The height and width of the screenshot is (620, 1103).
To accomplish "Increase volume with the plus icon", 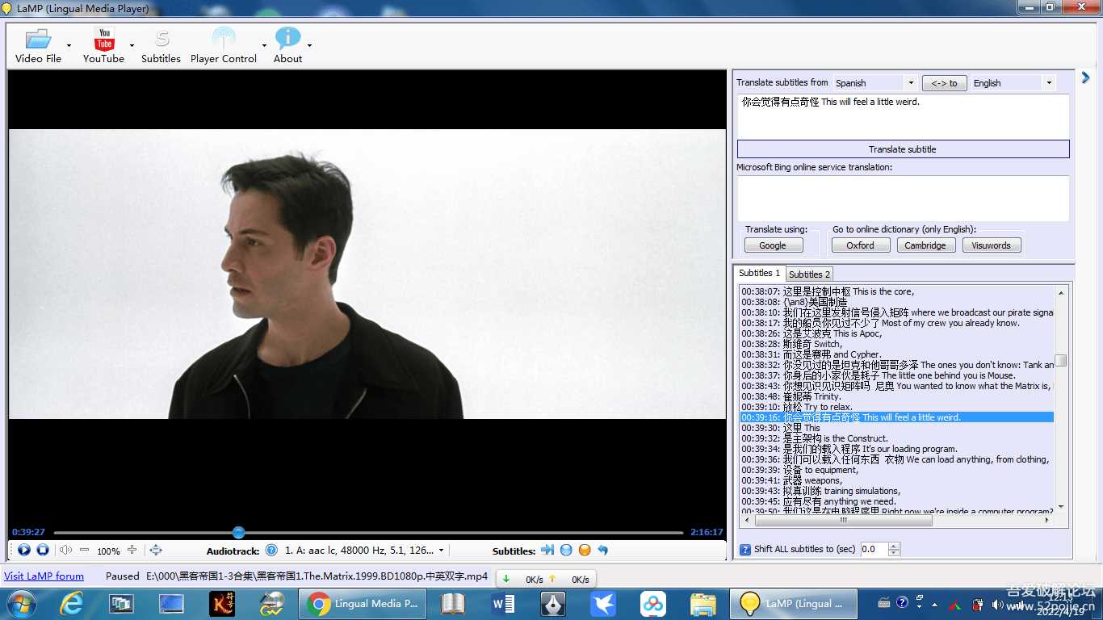I will pyautogui.click(x=132, y=550).
